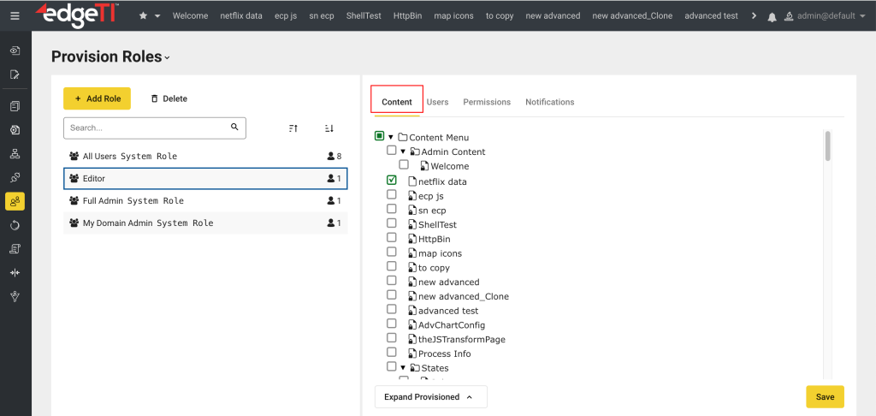The width and height of the screenshot is (876, 416).
Task: Open the notifications bell
Action: click(772, 16)
